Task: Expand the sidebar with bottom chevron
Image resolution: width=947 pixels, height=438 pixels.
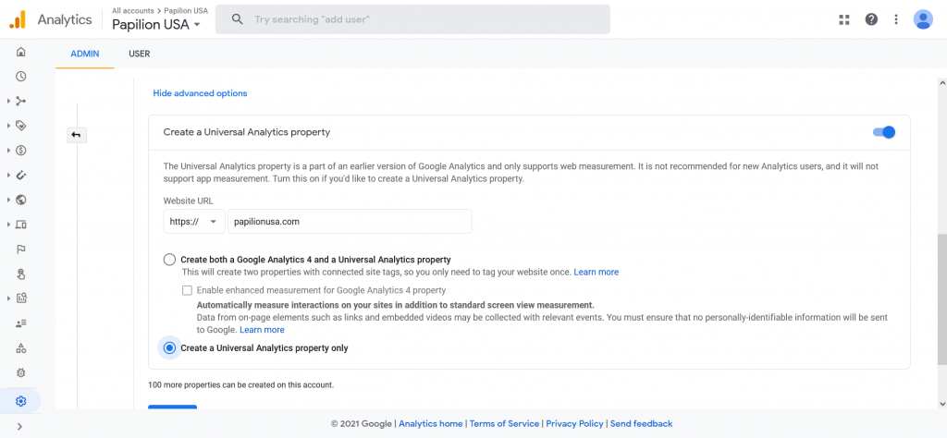Action: 20,427
